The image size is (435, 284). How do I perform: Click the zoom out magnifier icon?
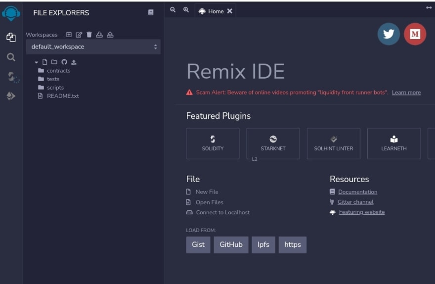point(173,10)
